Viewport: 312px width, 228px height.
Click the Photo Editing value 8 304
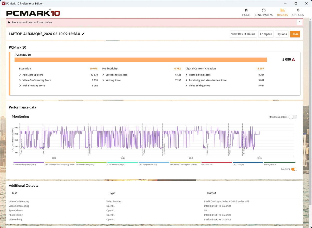point(261,75)
